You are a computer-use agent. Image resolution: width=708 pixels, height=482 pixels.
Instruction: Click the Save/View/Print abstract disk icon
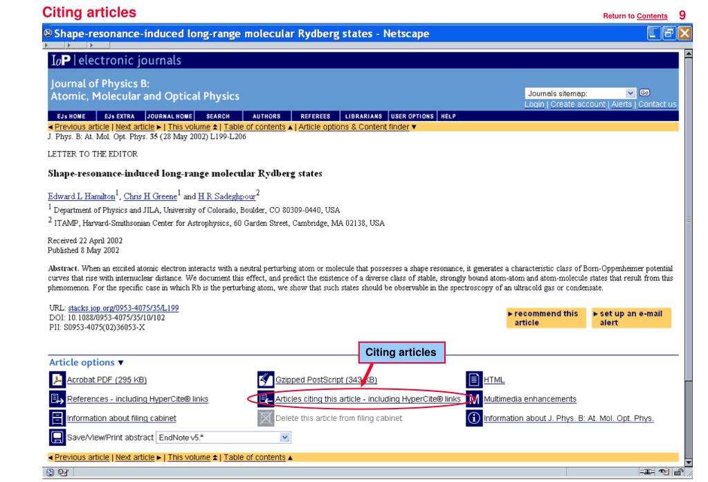coord(57,437)
